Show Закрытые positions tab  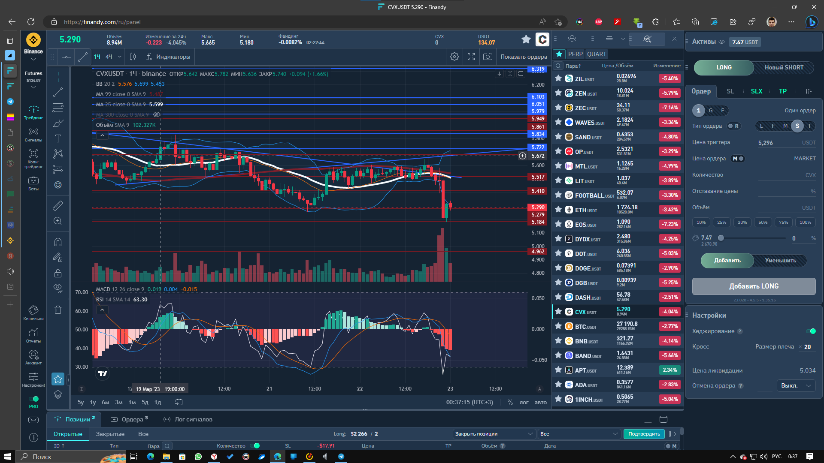pyautogui.click(x=110, y=434)
